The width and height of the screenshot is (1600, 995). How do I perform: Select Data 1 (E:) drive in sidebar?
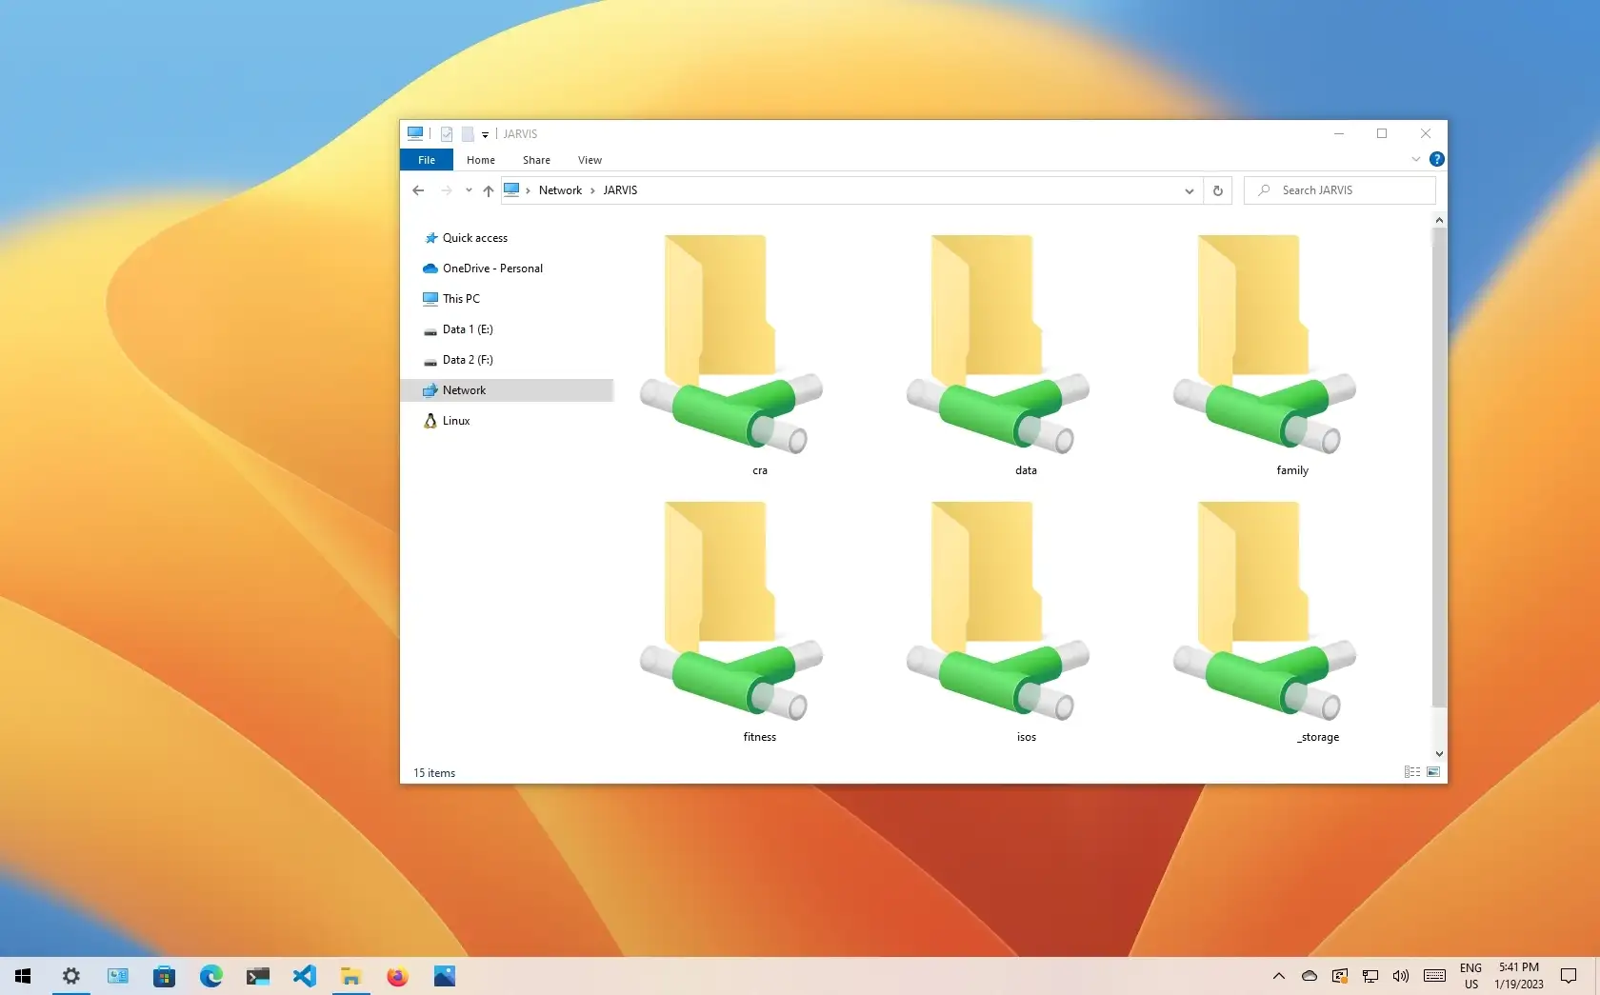pyautogui.click(x=468, y=328)
